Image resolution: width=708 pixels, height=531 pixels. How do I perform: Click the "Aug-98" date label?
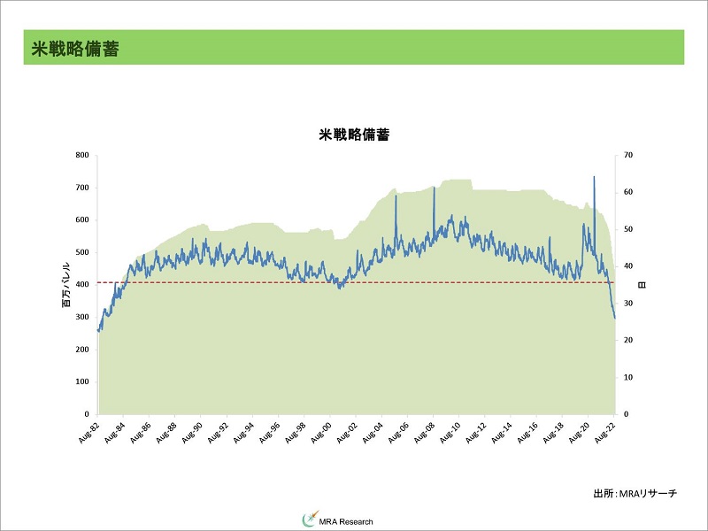coord(296,432)
